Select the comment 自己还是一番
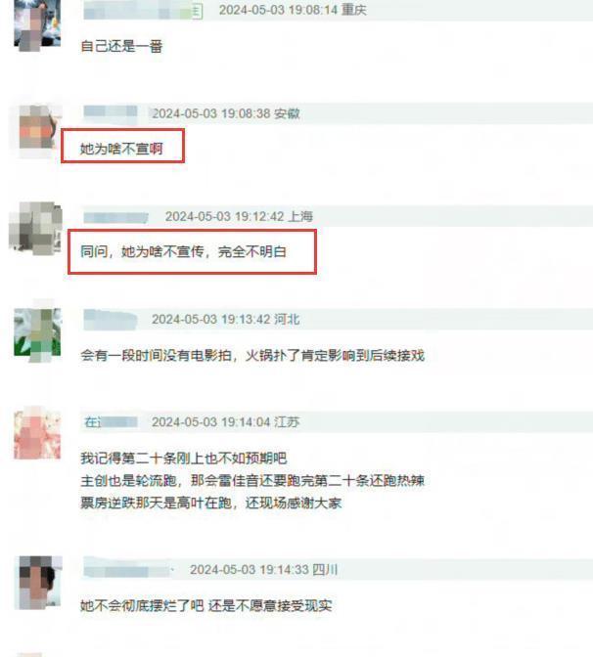Screen dimensions: 593x657 tap(121, 47)
